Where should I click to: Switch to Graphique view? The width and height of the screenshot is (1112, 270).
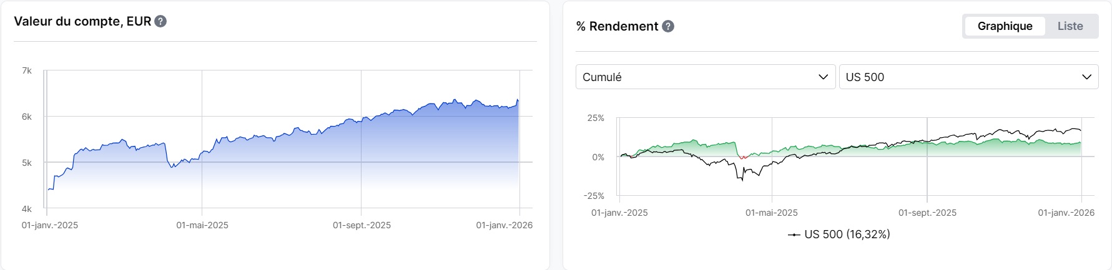[x=1005, y=26]
